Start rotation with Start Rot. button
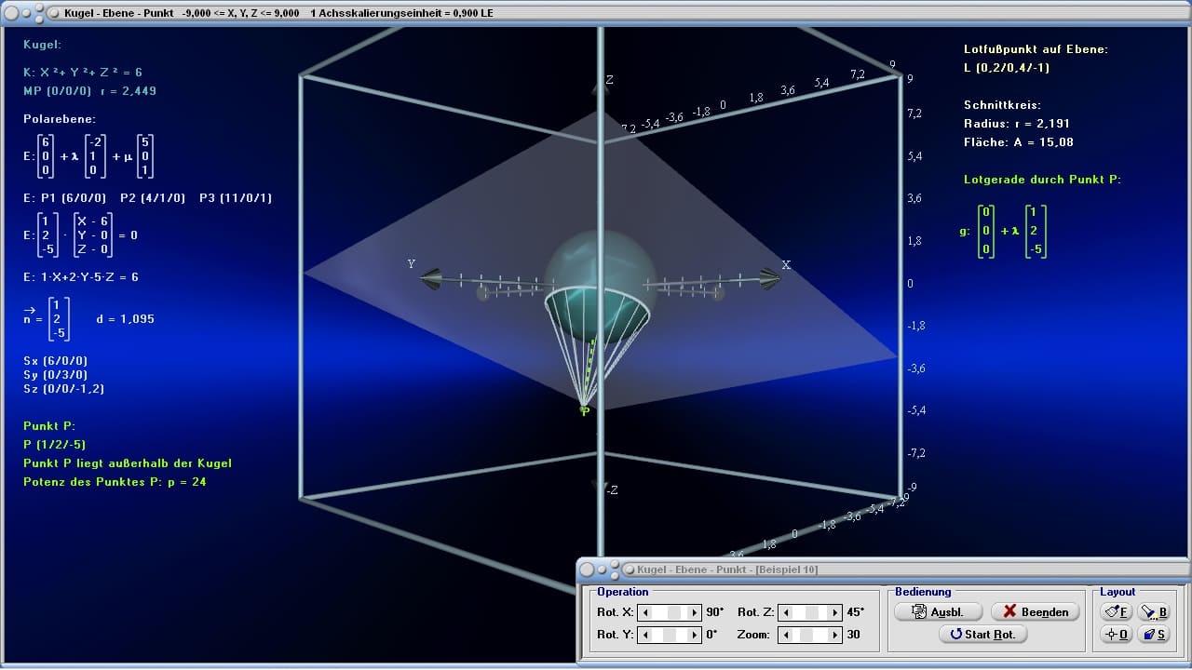The image size is (1192, 670). [x=983, y=634]
